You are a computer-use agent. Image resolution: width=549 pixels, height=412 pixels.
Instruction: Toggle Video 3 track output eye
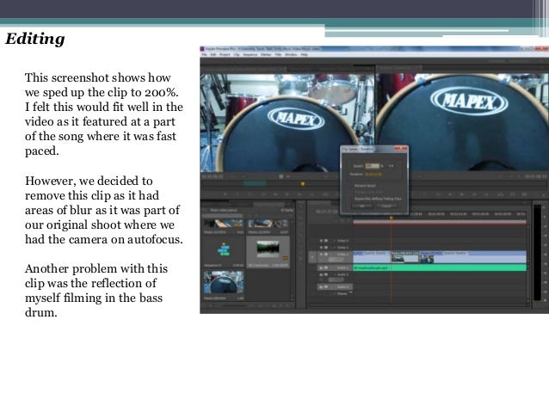(x=321, y=241)
